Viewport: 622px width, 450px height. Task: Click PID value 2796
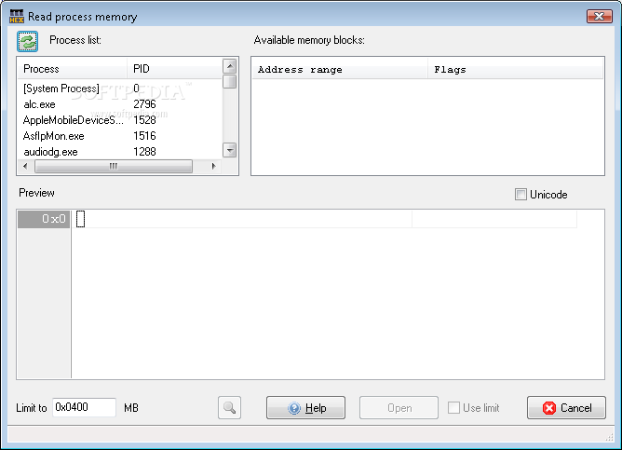[x=144, y=104]
